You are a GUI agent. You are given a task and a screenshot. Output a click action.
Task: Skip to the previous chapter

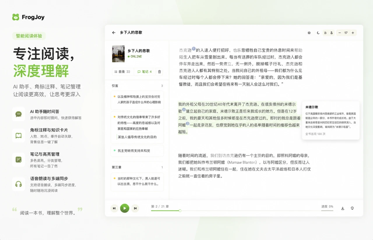tap(114, 208)
